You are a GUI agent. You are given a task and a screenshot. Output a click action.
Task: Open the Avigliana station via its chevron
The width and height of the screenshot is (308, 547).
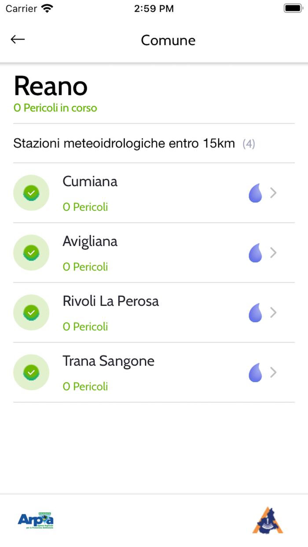tap(273, 252)
